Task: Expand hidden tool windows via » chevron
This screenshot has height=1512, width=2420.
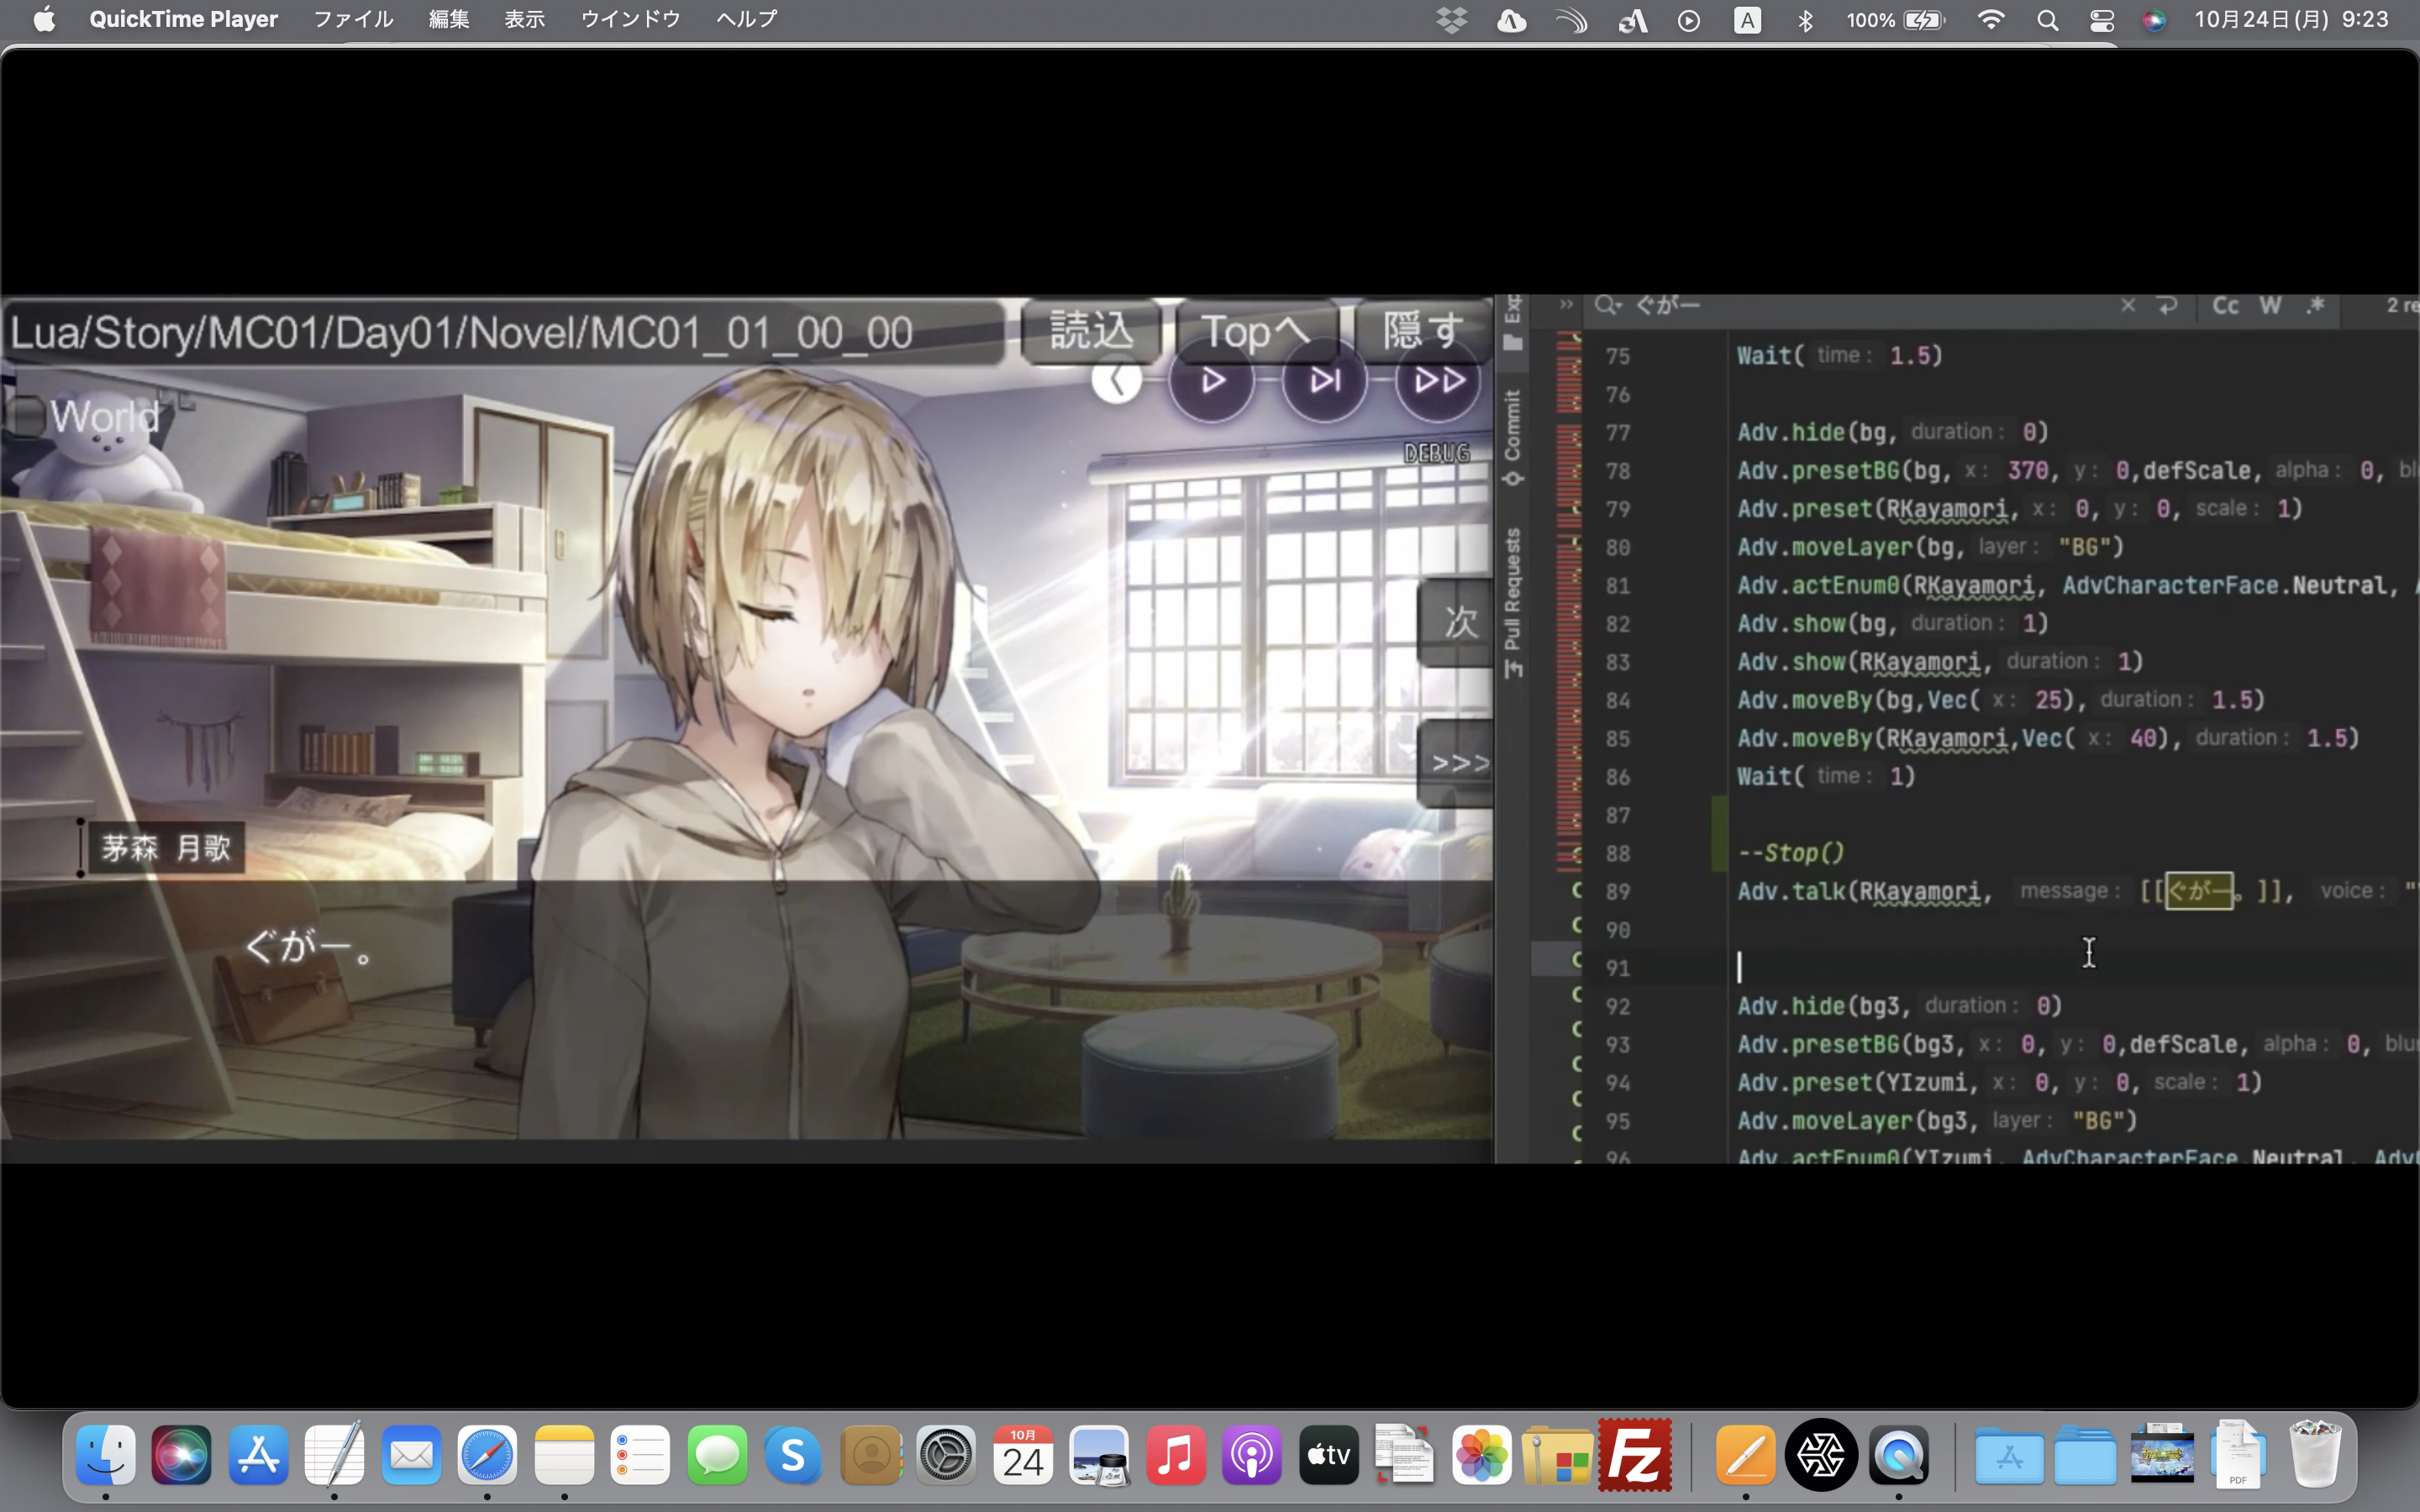Action: click(1566, 304)
